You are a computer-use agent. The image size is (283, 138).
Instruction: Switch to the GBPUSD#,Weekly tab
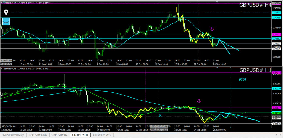[12, 135]
